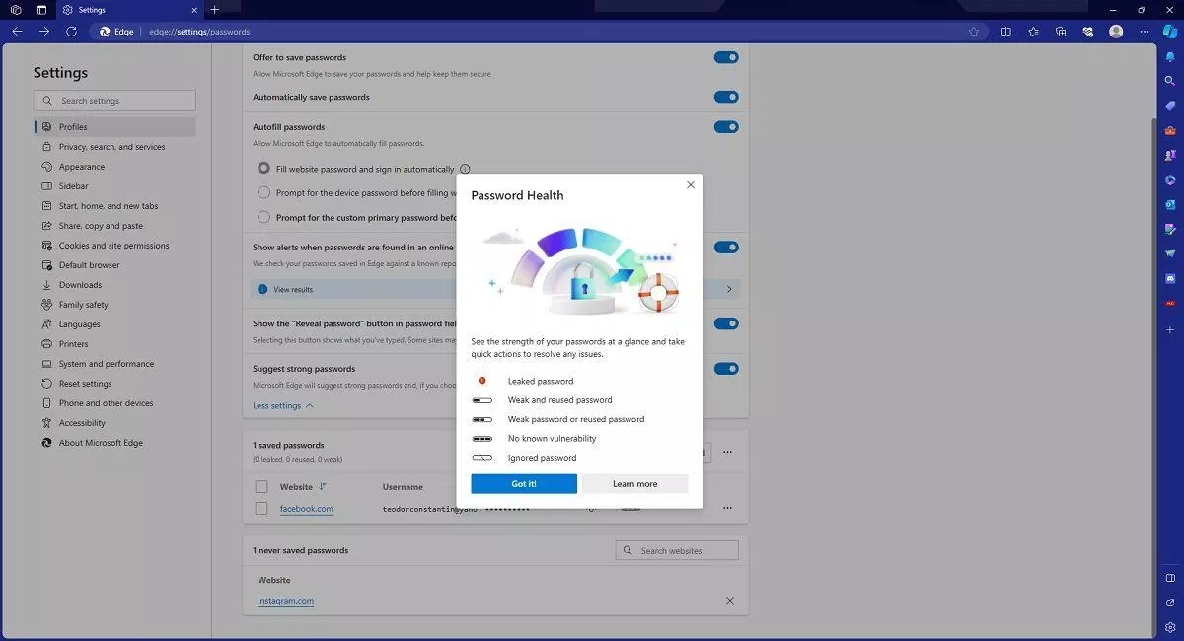Click the split screen toolbar icon
This screenshot has height=641, width=1184.
1006,31
